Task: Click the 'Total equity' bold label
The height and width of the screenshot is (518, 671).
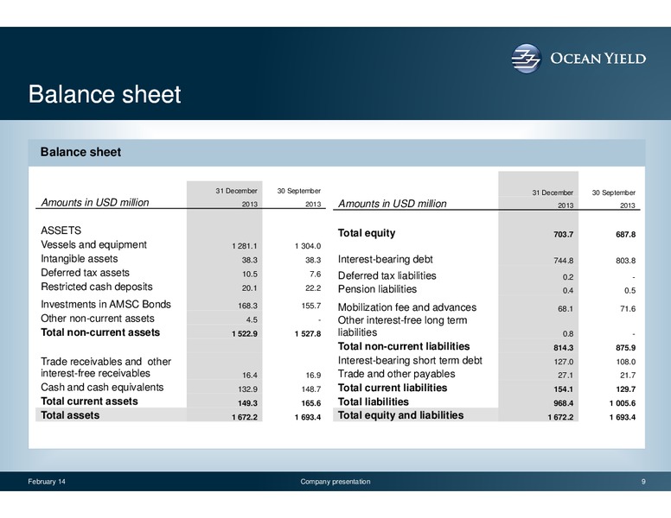Action: (x=367, y=233)
